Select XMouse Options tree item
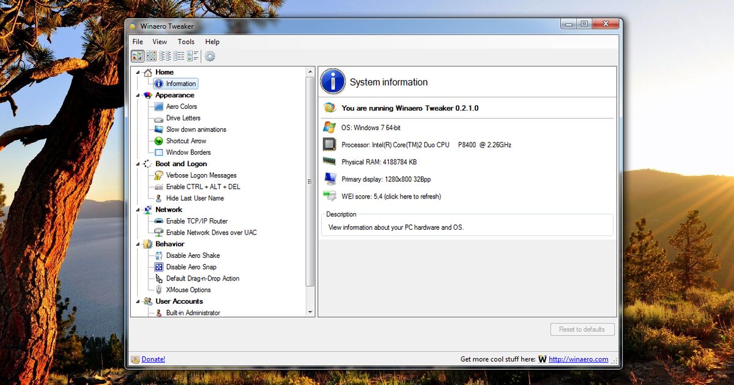This screenshot has height=385, width=734. pos(188,290)
